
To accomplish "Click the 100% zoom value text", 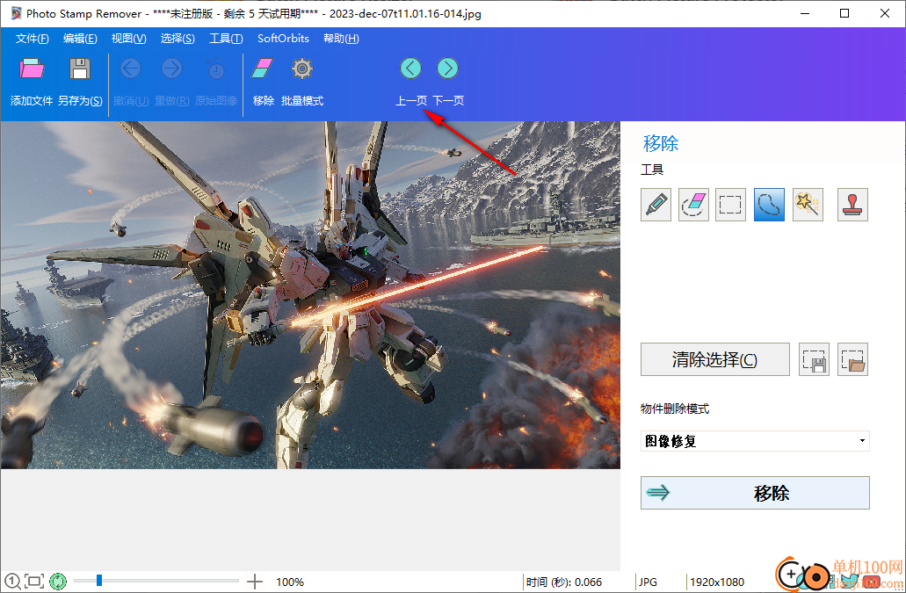I will tap(290, 582).
